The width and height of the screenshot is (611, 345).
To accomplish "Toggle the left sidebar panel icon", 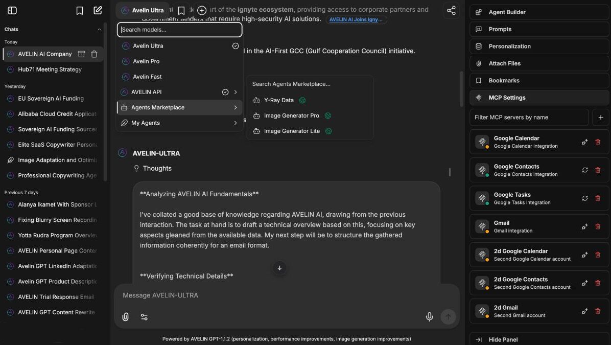I will tap(12, 11).
